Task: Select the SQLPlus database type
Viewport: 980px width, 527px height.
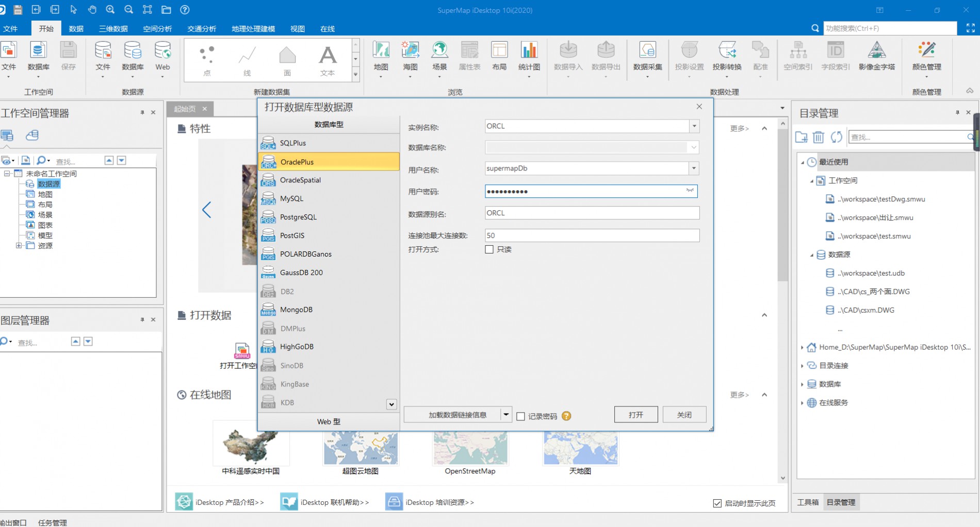Action: coord(329,143)
